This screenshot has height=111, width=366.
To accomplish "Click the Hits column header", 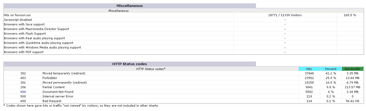I will click(309, 69).
